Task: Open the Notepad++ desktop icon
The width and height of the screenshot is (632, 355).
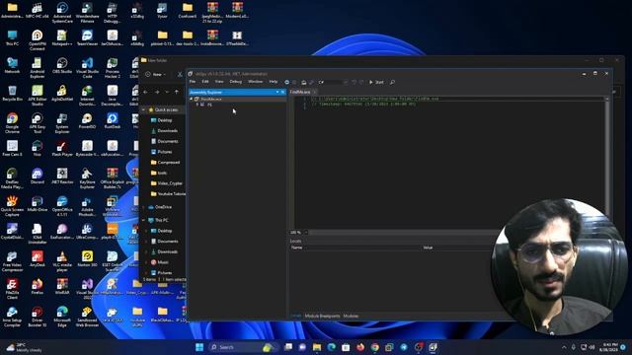Action: click(61, 38)
